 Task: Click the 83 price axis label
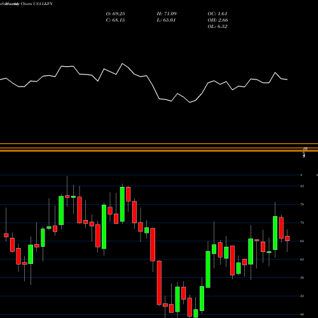tap(302, 186)
